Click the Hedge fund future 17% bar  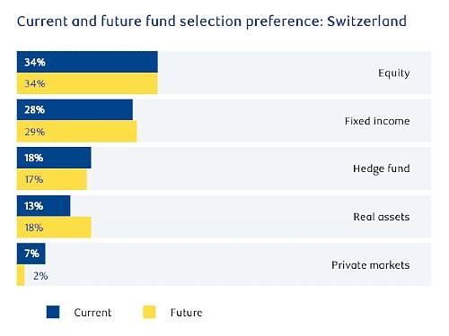52,179
